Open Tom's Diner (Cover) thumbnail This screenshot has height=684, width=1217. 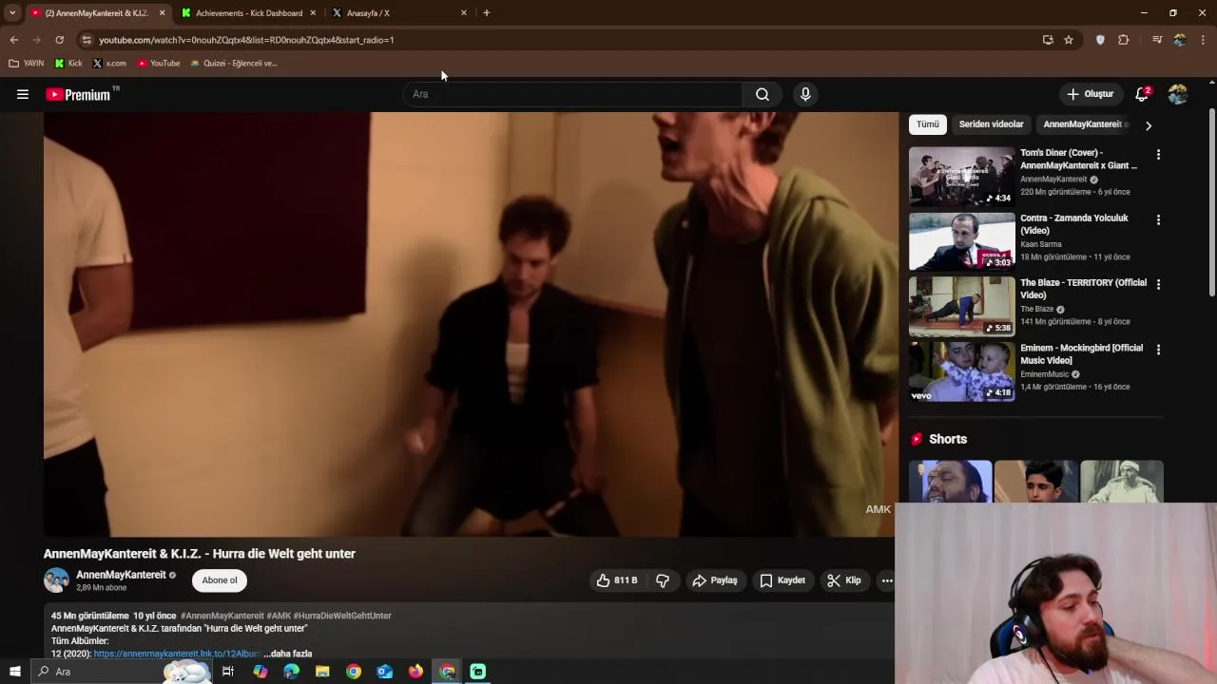961,177
